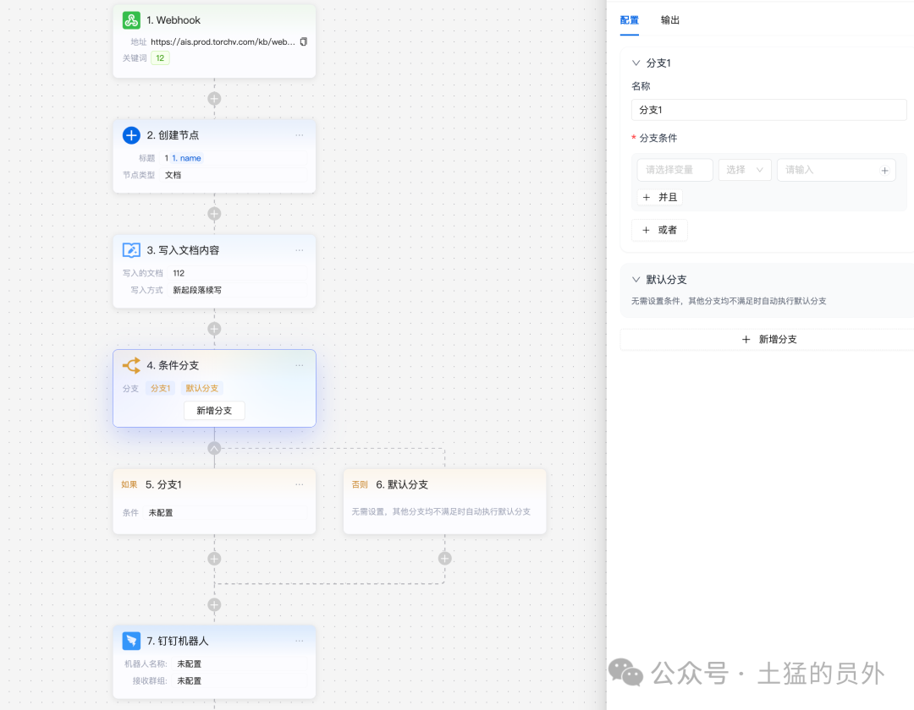Add a node under 默认分支 branch
The image size is (914, 710).
pyautogui.click(x=445, y=559)
